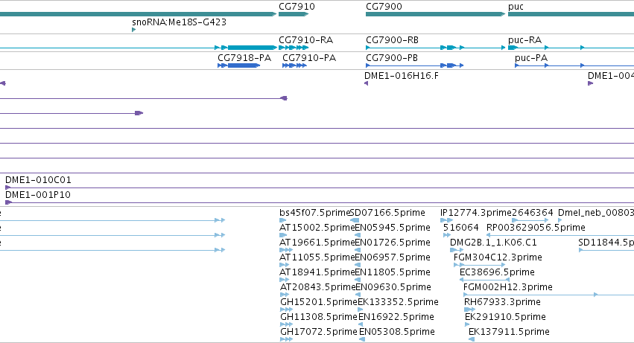Select the bs45f07.5prime EST glyph

282,220
